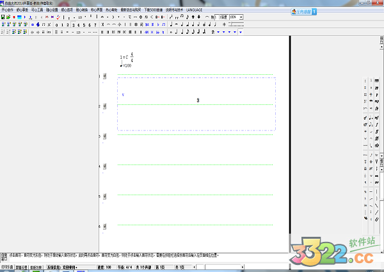The image size is (384, 272).
Task: Click the 第 1页 status bar entry
Action: coord(160,268)
